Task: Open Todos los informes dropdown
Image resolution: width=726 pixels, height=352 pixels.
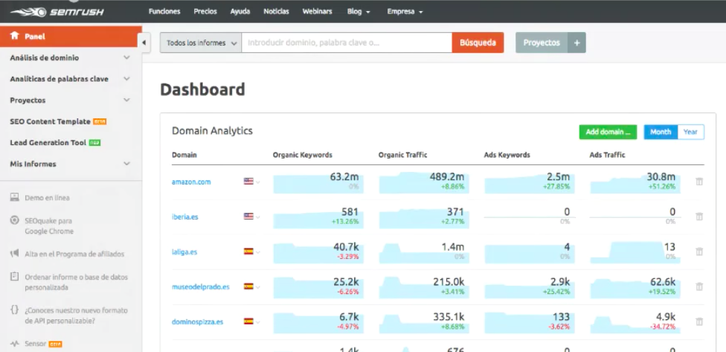Action: (201, 42)
